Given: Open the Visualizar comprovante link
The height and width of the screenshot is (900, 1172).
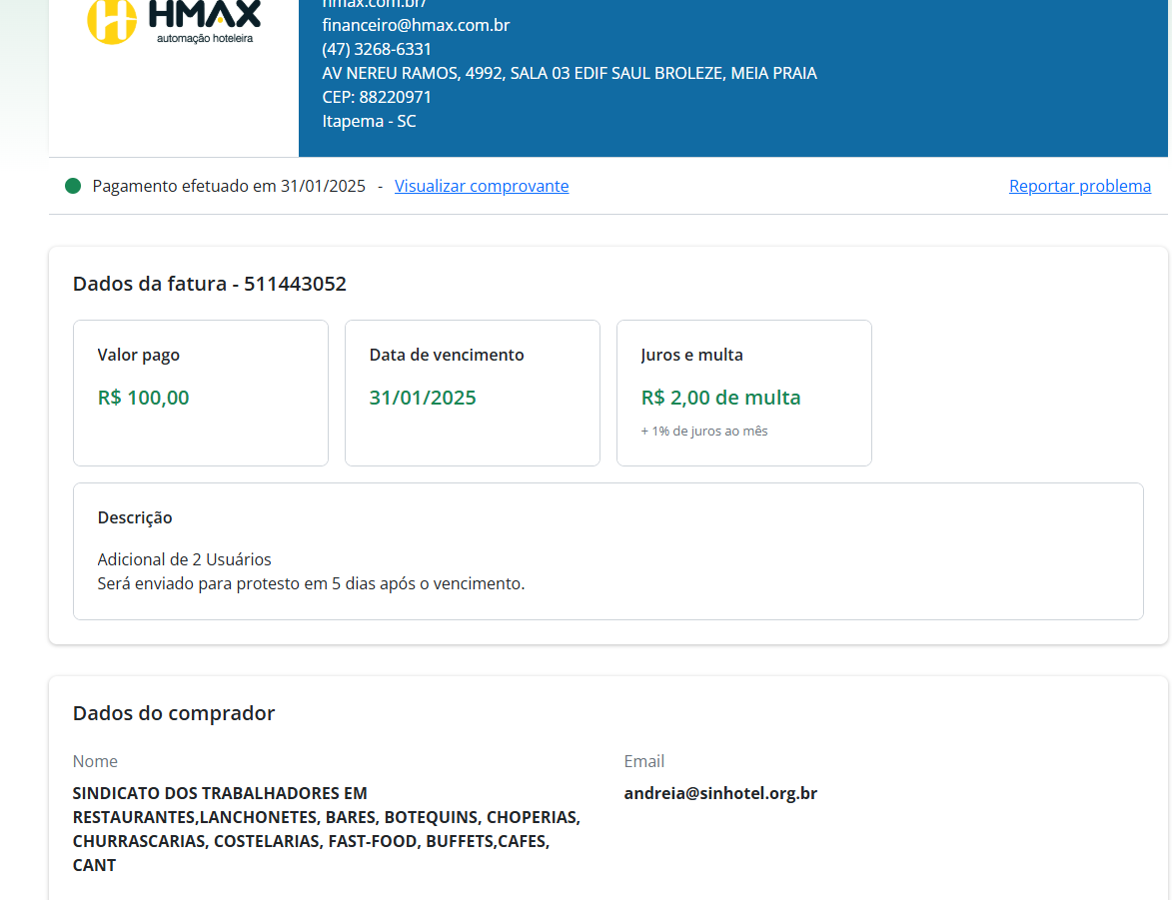Looking at the screenshot, I should (482, 186).
